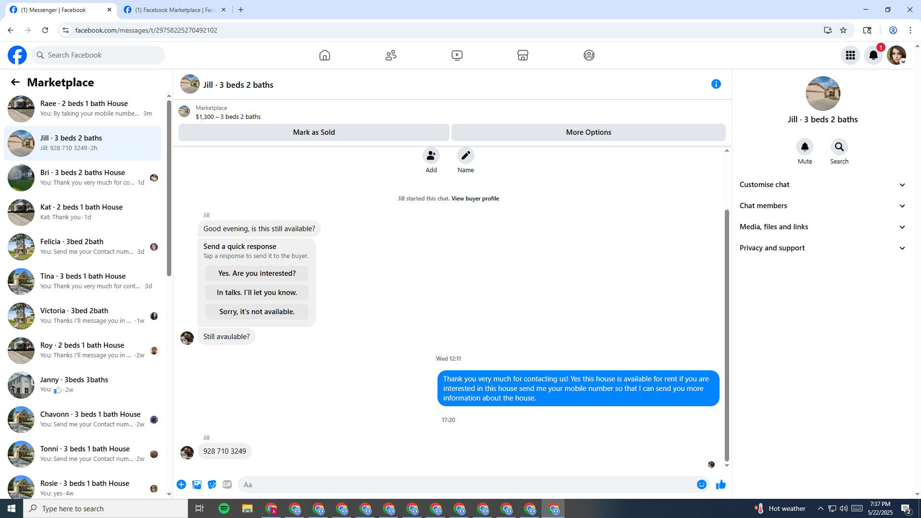The width and height of the screenshot is (921, 518).
Task: Search in conversation magnifier icon
Action: click(x=839, y=147)
